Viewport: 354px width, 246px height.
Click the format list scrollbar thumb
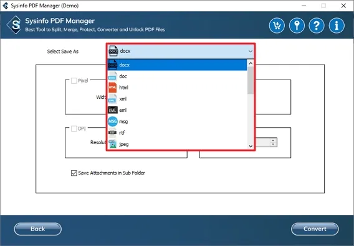coord(251,80)
